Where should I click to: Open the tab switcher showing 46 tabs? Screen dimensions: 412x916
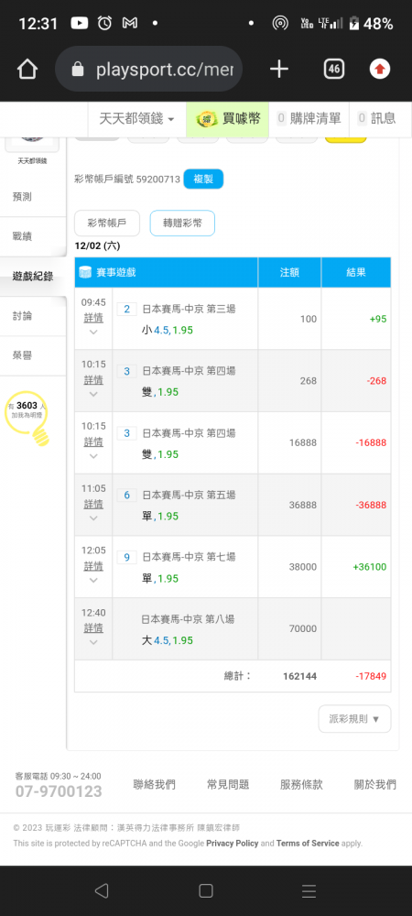point(334,70)
